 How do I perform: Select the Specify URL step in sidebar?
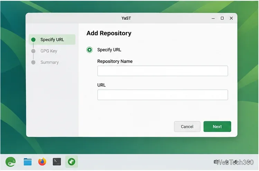[52, 40]
